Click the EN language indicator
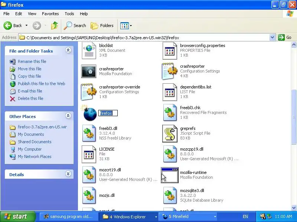This screenshot has width=297, height=222. pyautogui.click(x=245, y=217)
